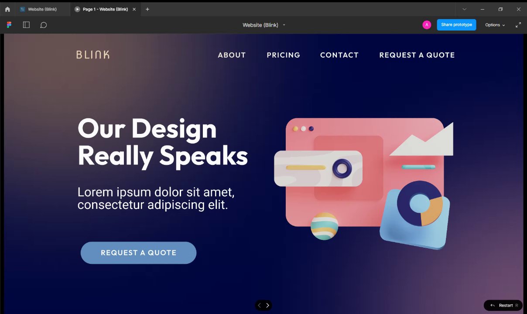Enter fullscreen with the expand arrows icon
This screenshot has width=527, height=314.
(518, 25)
